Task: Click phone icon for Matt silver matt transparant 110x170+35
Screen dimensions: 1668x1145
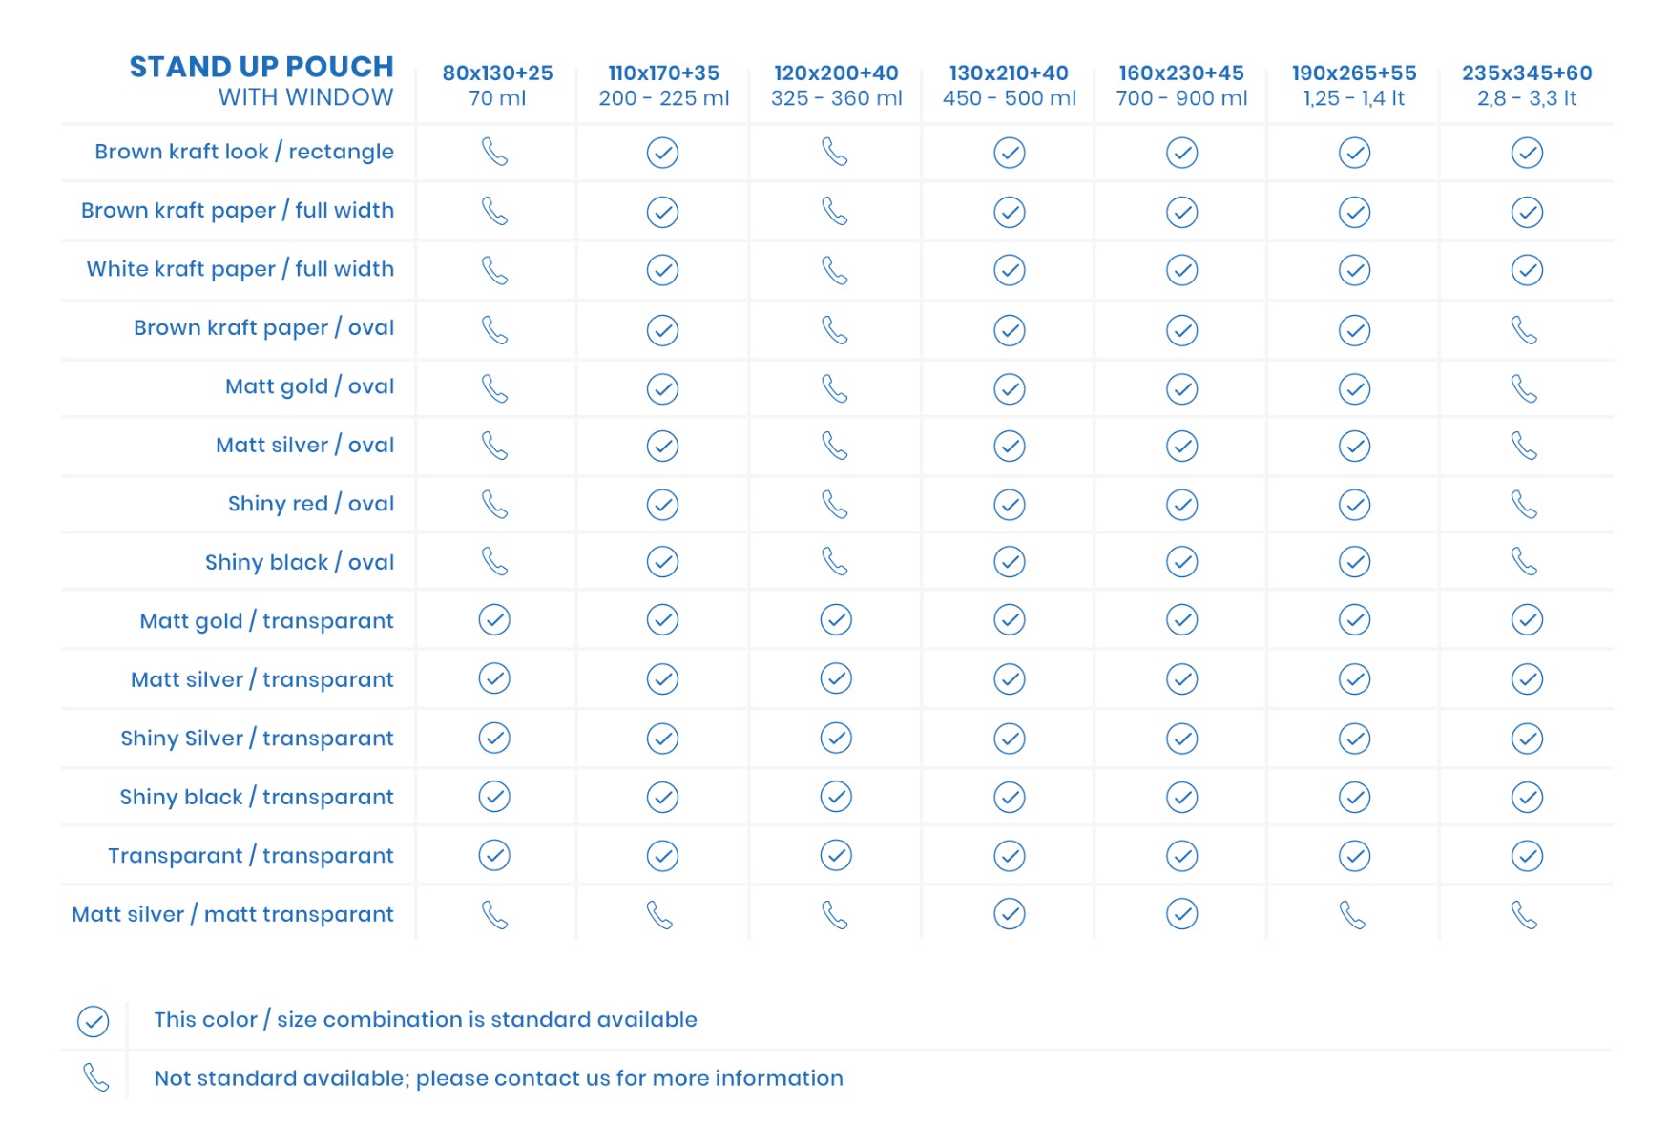Action: 659,915
